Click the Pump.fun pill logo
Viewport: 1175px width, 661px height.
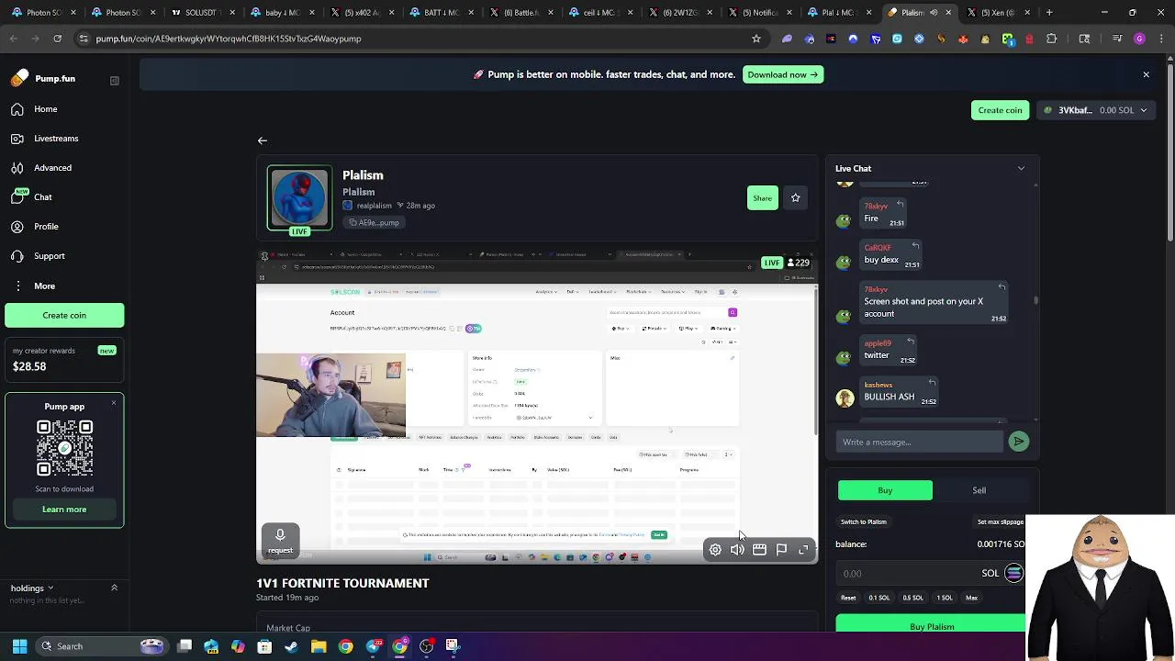(19, 79)
